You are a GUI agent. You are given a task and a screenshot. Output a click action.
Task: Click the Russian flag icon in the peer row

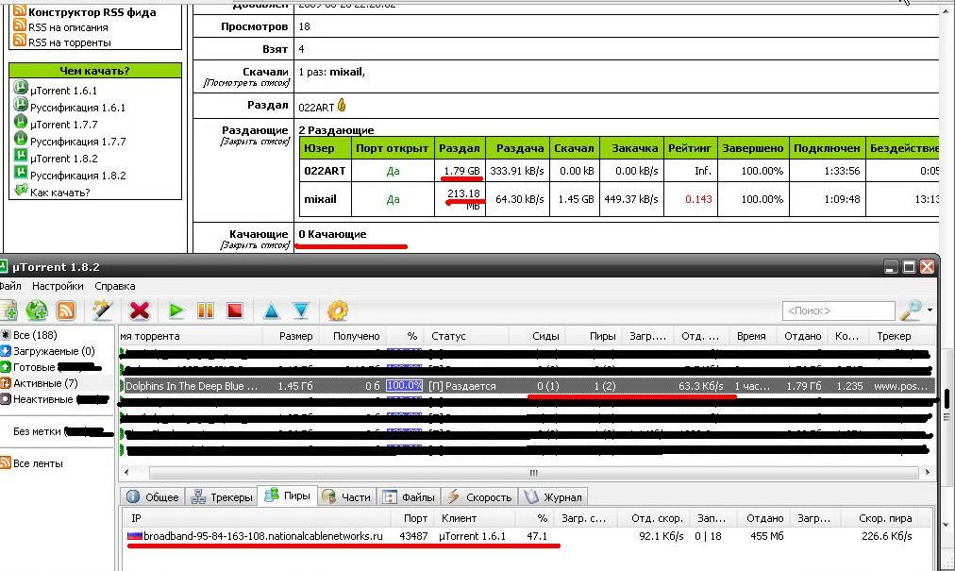[134, 536]
